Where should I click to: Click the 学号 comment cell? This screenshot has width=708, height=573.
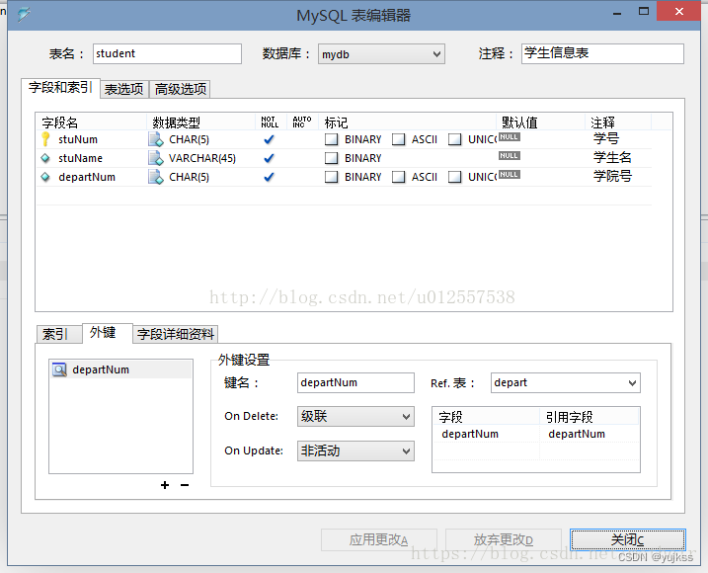[x=606, y=139]
